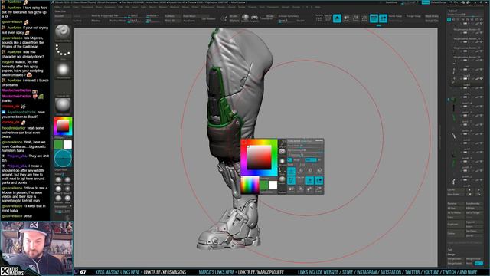Screen dimensions: 490x276
Task: Open the dotted stroke type selector on left shelf
Action: tap(63, 51)
